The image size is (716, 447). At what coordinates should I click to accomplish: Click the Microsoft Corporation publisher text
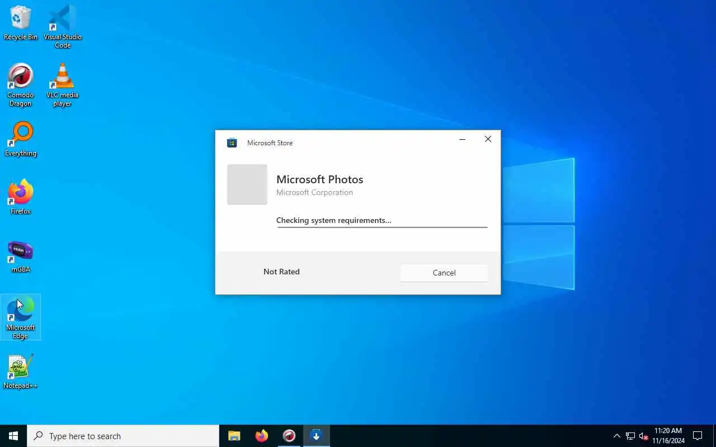314,192
